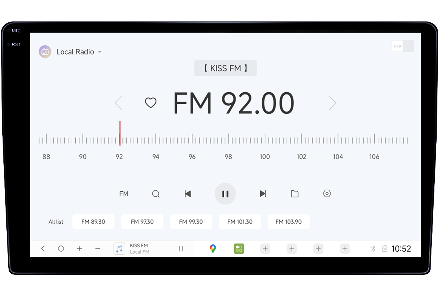Open the Local Radio source dropdown
440x286 pixels.
(79, 52)
